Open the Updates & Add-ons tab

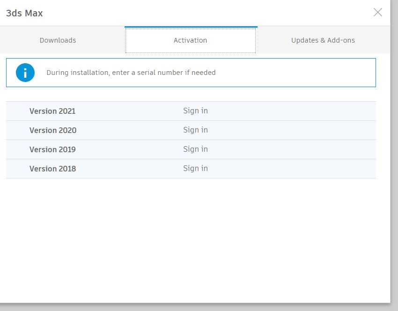[x=323, y=40]
